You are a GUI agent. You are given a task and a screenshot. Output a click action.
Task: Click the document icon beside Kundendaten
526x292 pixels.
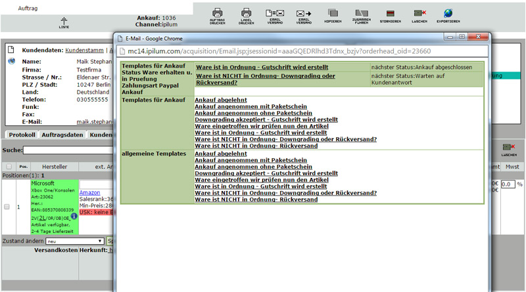11,50
